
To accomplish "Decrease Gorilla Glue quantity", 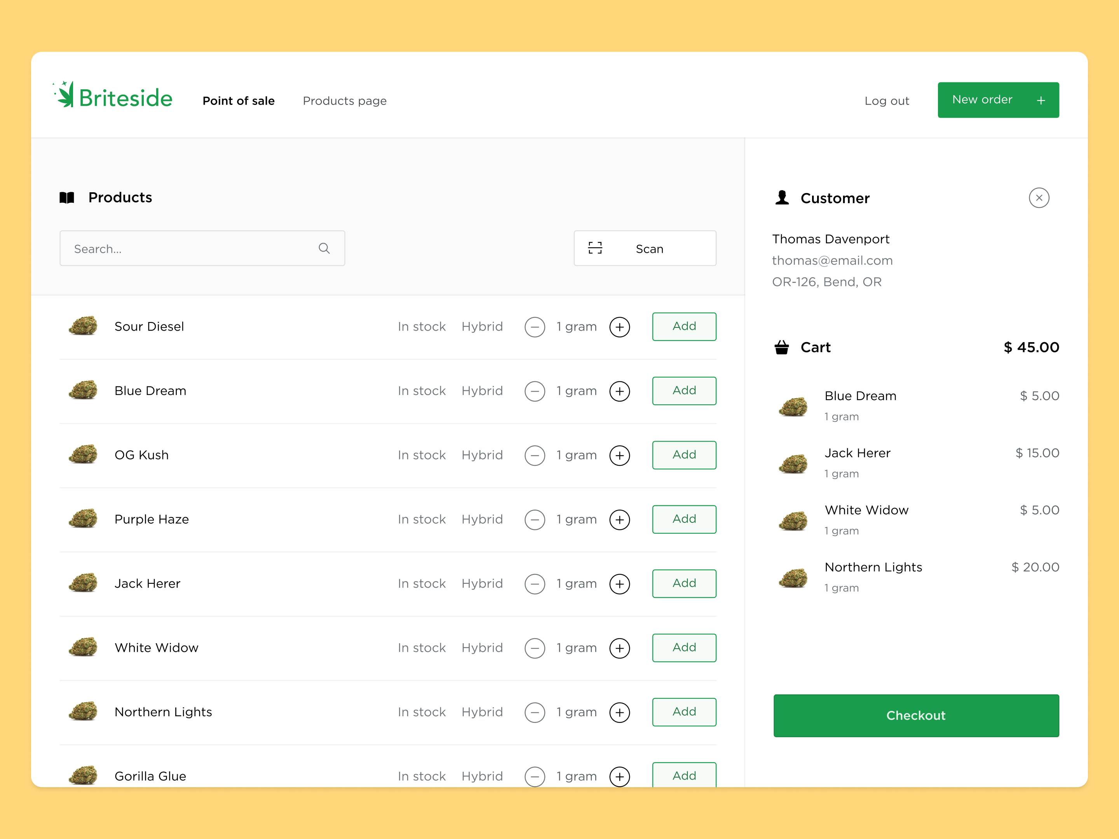I will [535, 776].
